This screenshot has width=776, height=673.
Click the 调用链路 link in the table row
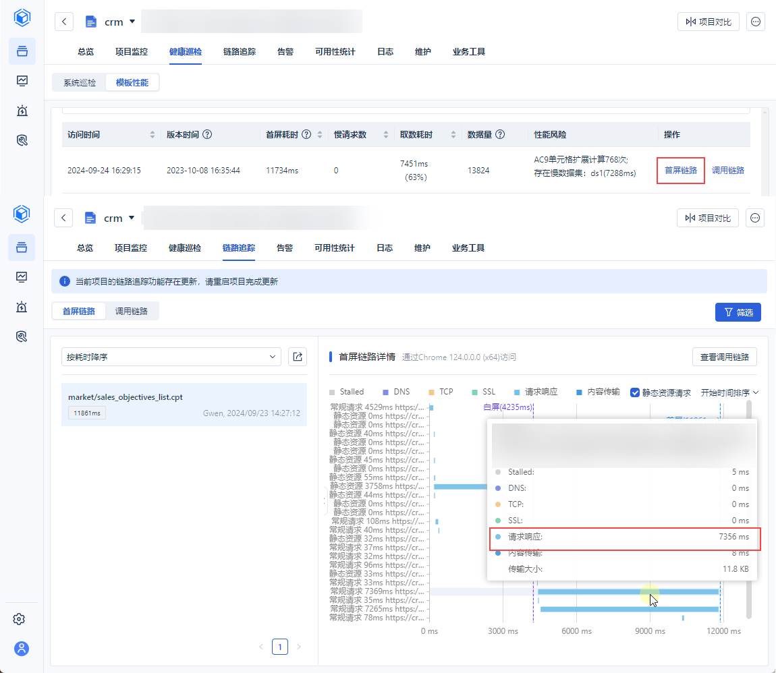point(728,170)
